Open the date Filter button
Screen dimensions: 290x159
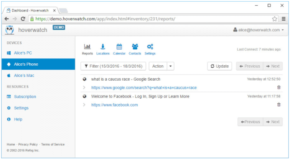pos(113,66)
